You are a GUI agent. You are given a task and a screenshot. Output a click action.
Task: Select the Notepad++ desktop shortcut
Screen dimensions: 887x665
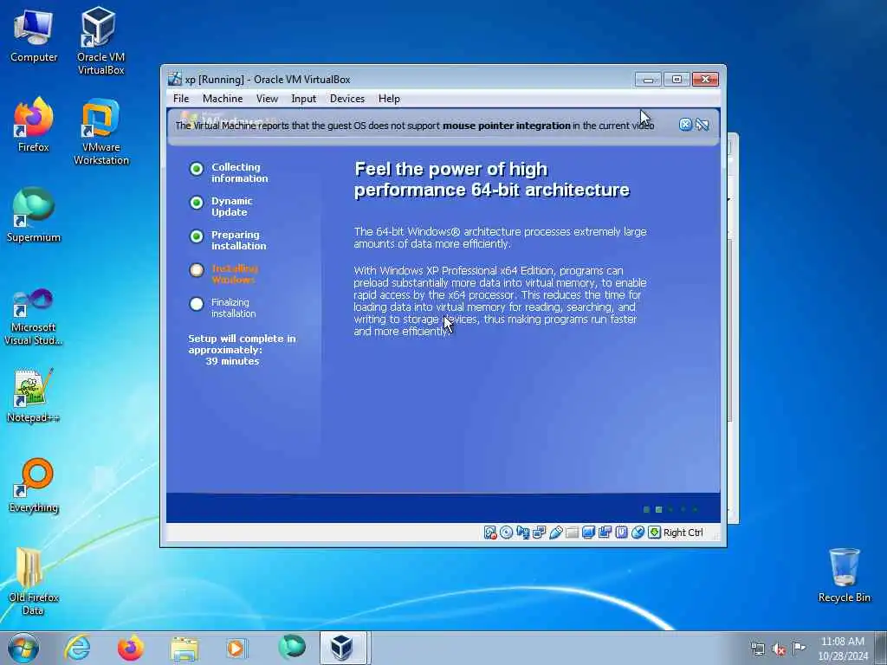33,395
